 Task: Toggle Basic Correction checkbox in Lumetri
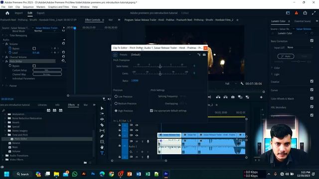tap(312, 41)
